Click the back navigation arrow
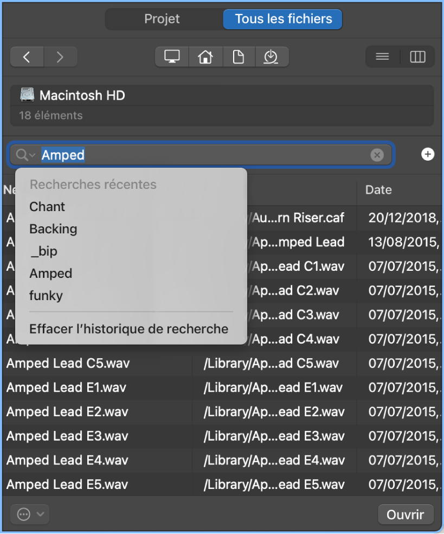 [27, 56]
